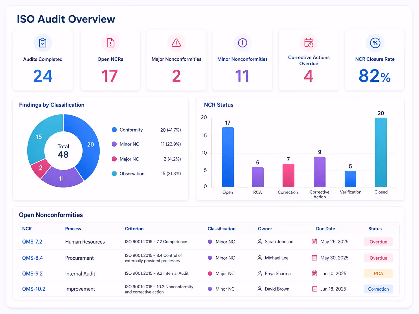
Task: Select the RCA bar in NCR Status chart
Action: point(258,177)
